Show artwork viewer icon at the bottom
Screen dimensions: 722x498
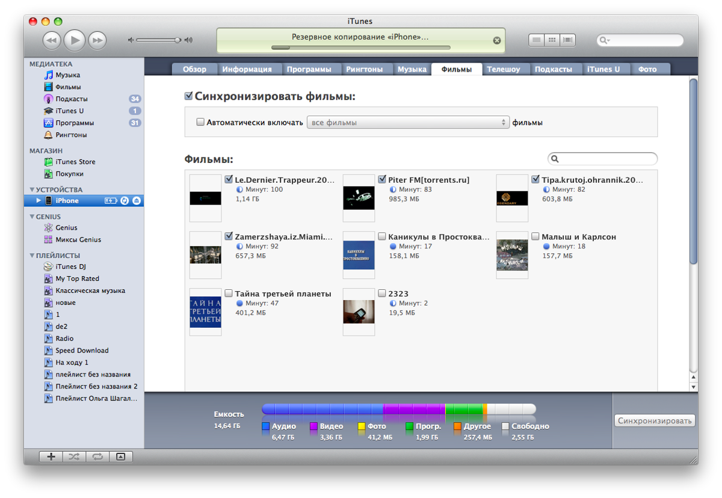(120, 456)
